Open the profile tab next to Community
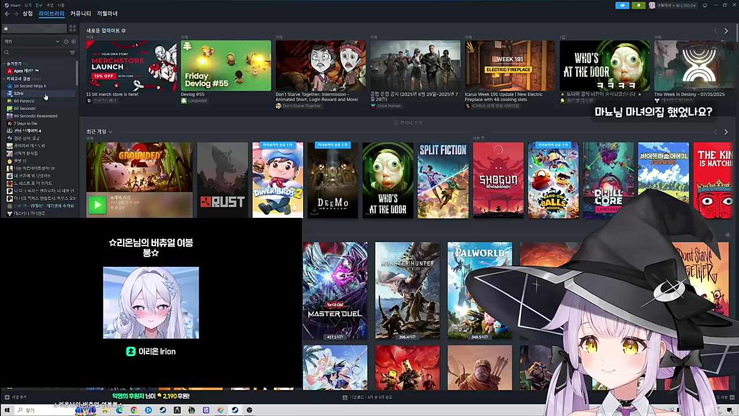Screen dimensions: 739x416 [107, 14]
